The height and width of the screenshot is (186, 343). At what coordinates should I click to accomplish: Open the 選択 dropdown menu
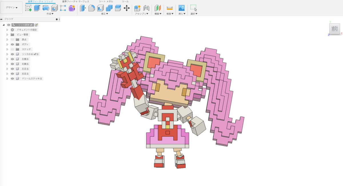pos(194,14)
